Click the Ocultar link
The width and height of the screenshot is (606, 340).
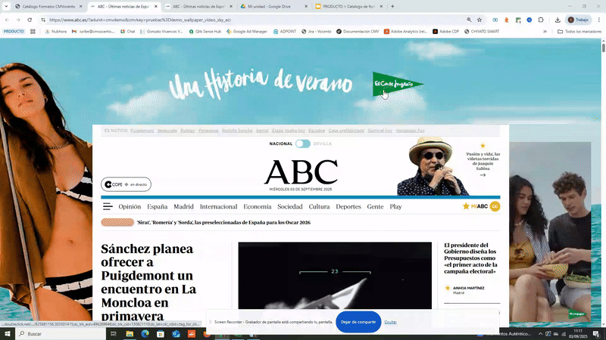[390, 322]
